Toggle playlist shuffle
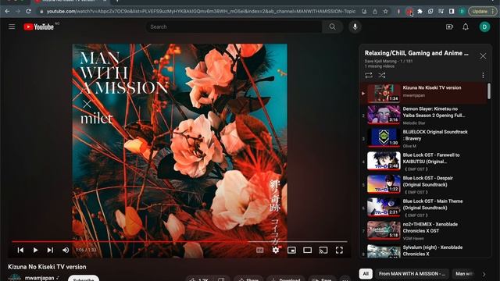 coord(382,75)
